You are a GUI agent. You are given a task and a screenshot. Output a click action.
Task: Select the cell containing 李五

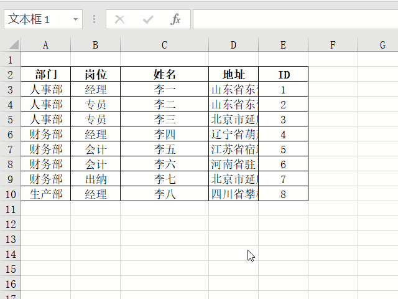coord(164,149)
